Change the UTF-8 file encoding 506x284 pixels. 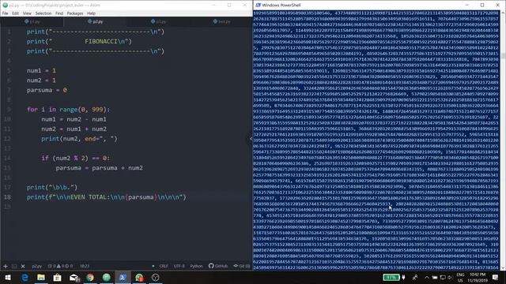179,266
